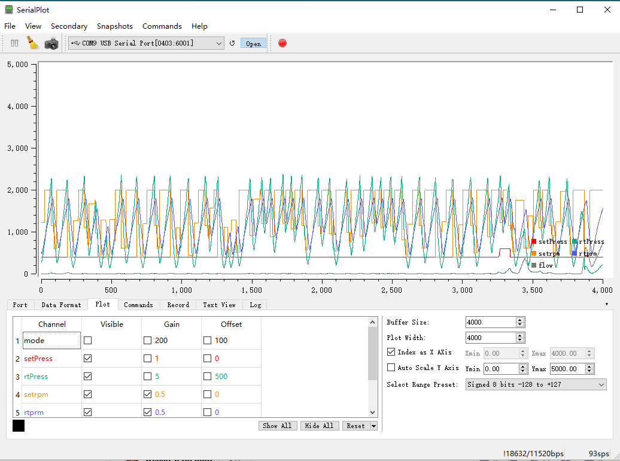Click the black channel color swatch
Viewport: 620px width, 461px height.
coord(19,426)
